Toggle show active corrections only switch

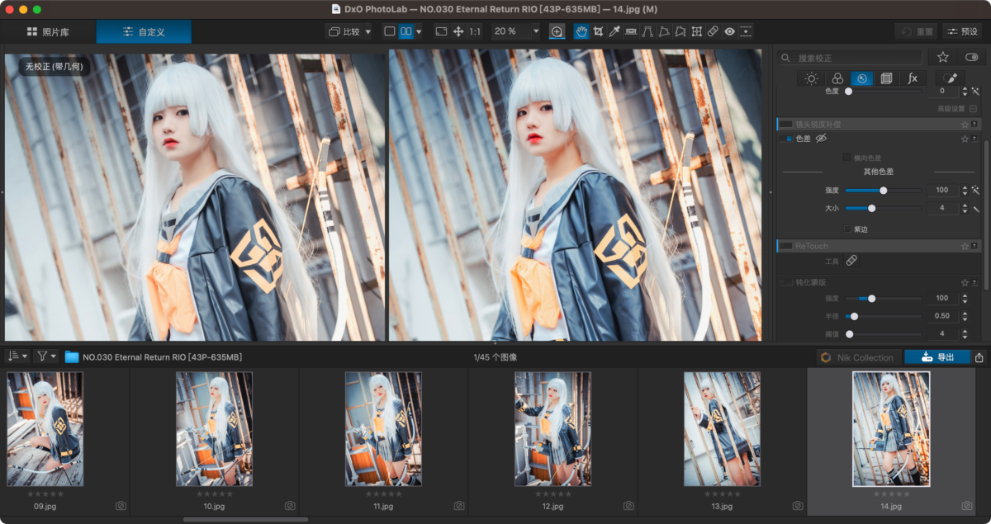971,57
